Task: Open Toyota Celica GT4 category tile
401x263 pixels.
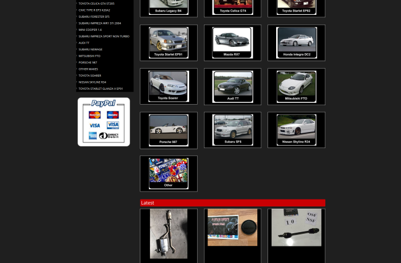Action: (x=233, y=7)
